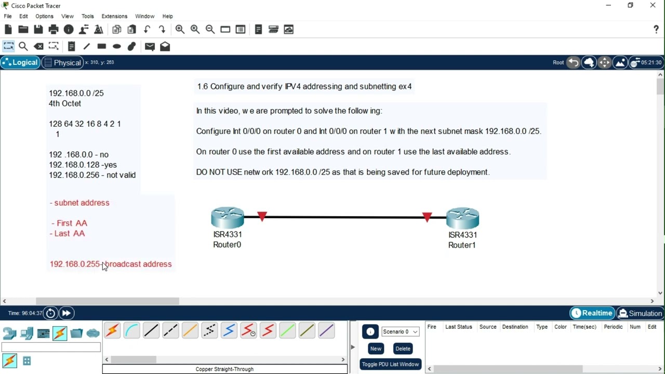Image resolution: width=665 pixels, height=374 pixels.
Task: Open the Network Information icon
Action: 69,30
